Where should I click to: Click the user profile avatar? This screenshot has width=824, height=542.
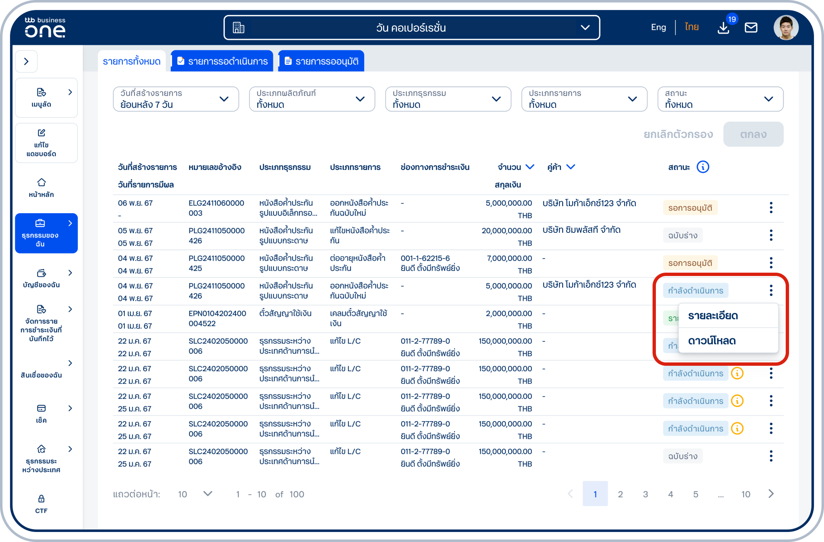[x=786, y=28]
